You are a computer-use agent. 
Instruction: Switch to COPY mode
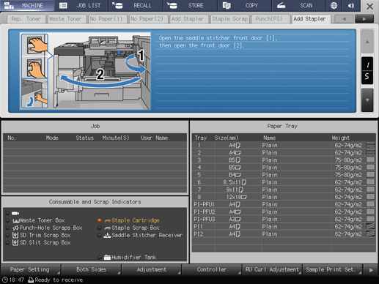click(x=244, y=5)
